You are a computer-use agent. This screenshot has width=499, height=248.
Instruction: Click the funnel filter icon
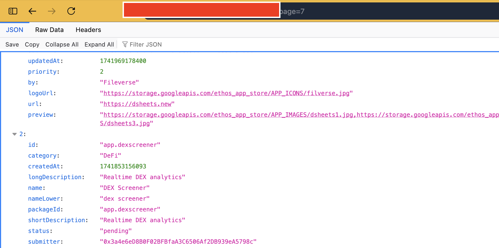(x=125, y=44)
